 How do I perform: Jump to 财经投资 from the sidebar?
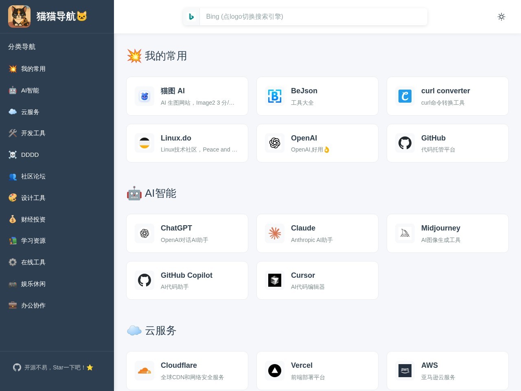click(57, 220)
